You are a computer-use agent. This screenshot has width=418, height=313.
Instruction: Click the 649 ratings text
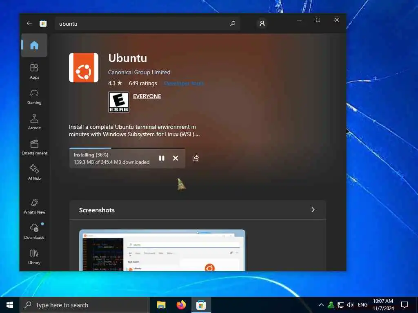pos(143,83)
